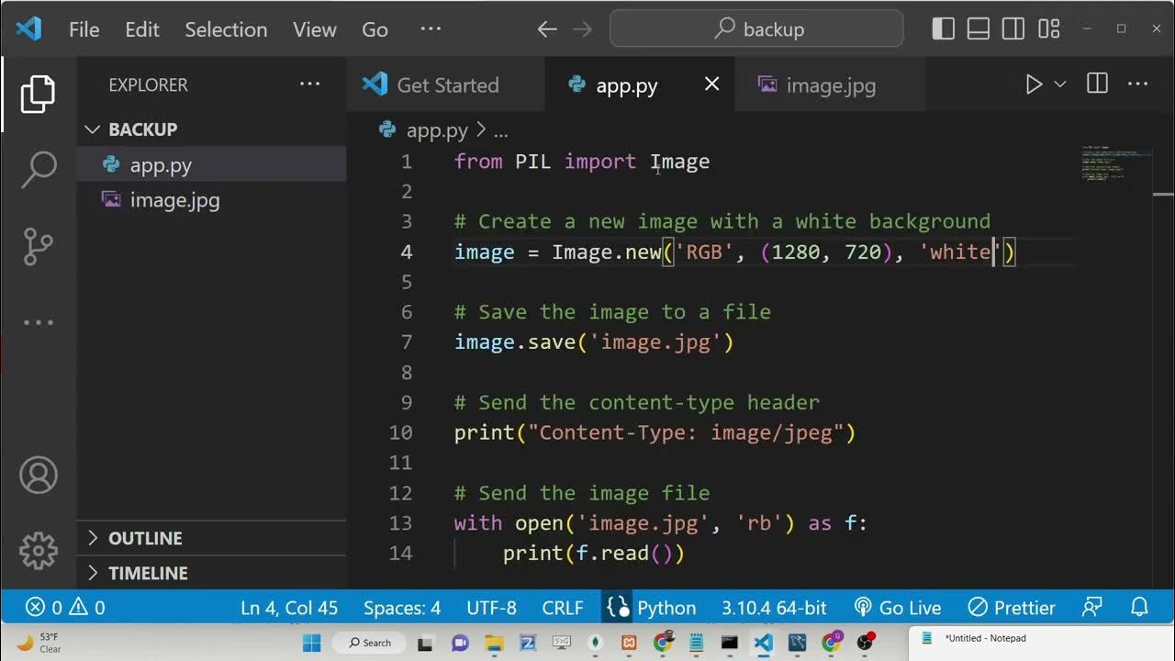Open the Search view in activity bar

[x=39, y=170]
